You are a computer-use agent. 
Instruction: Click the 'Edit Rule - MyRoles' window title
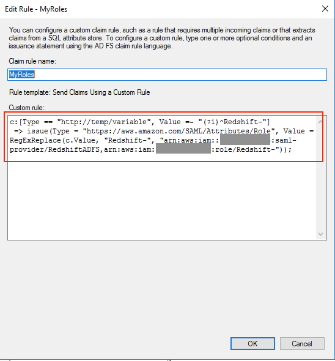[x=36, y=9]
